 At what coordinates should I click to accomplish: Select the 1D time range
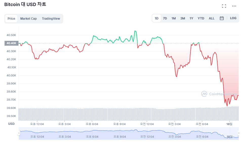coord(156,18)
